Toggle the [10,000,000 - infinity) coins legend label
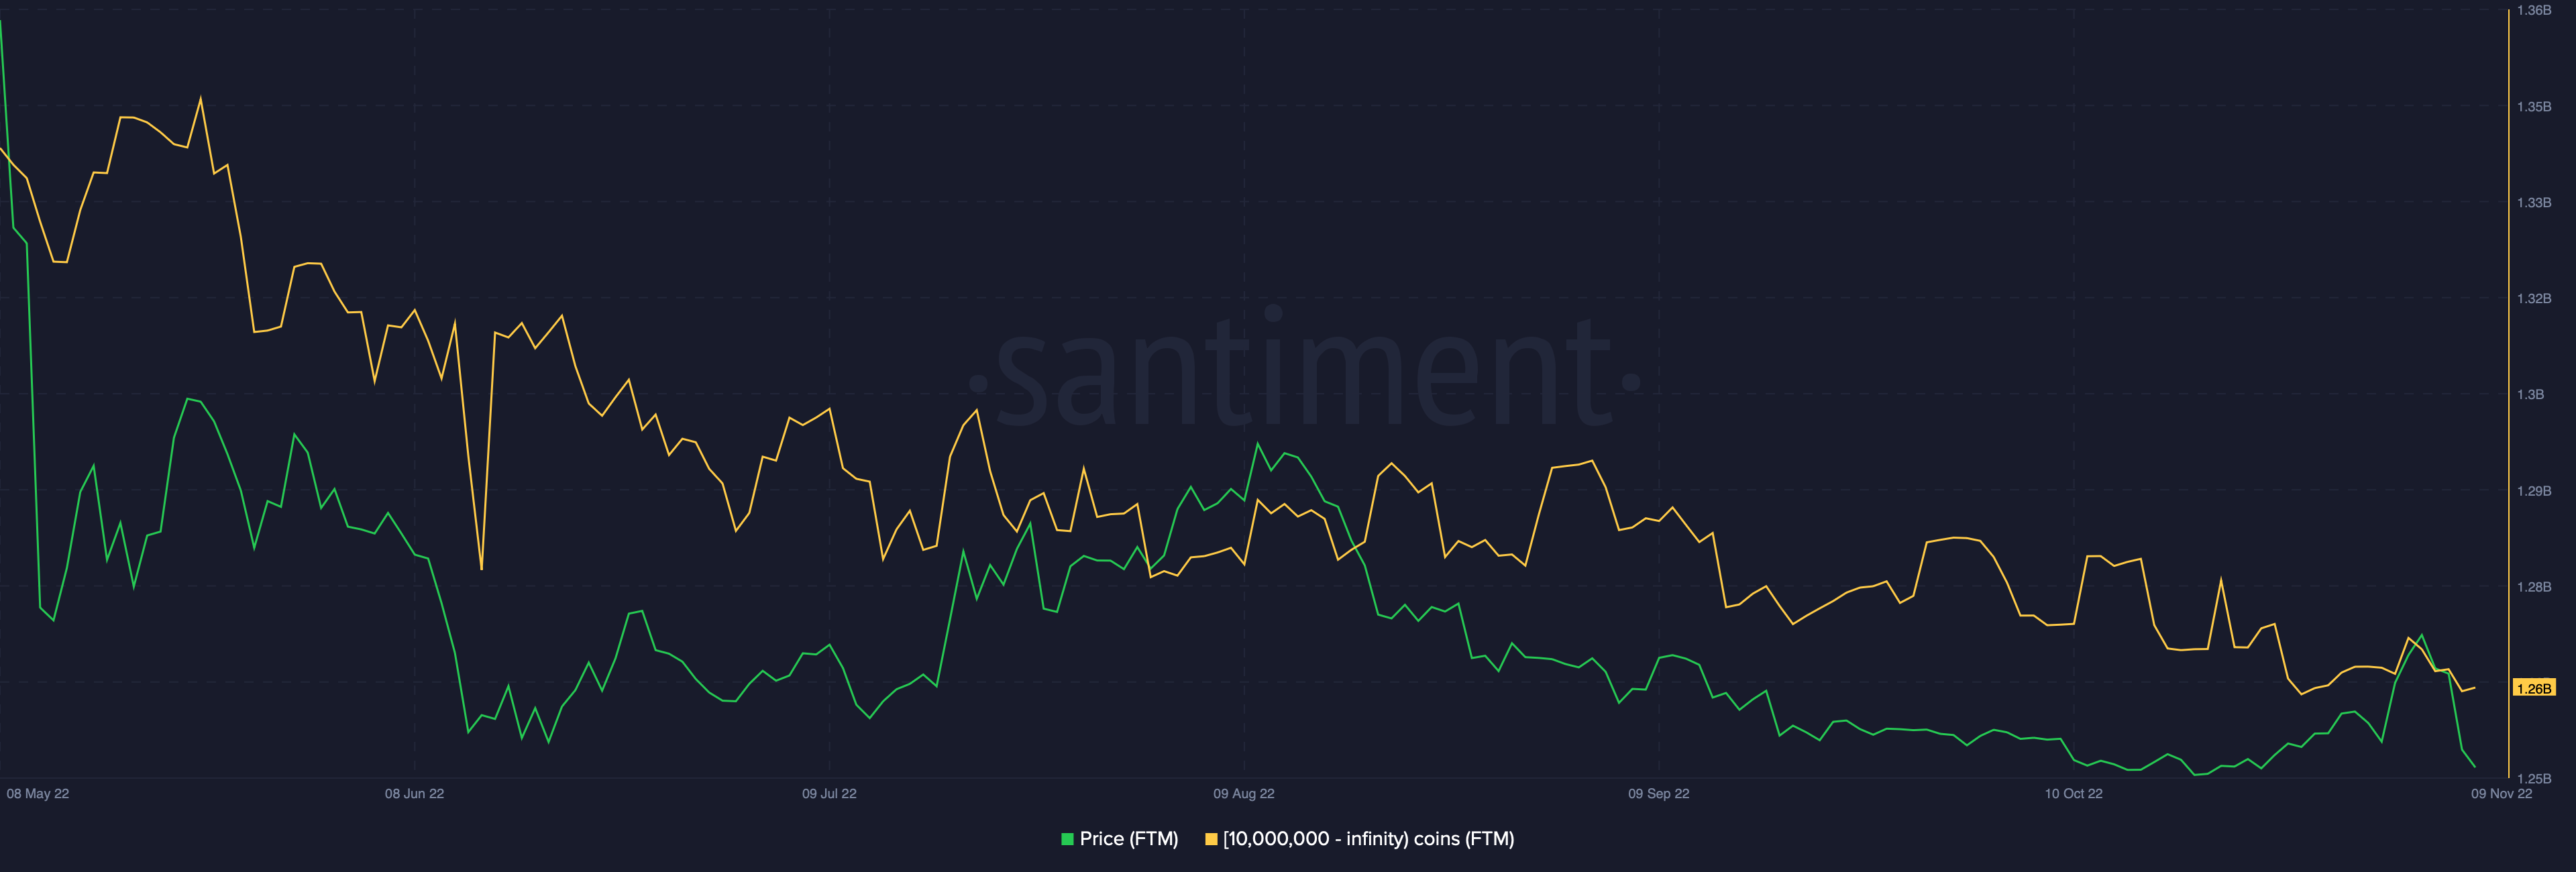 [1368, 839]
